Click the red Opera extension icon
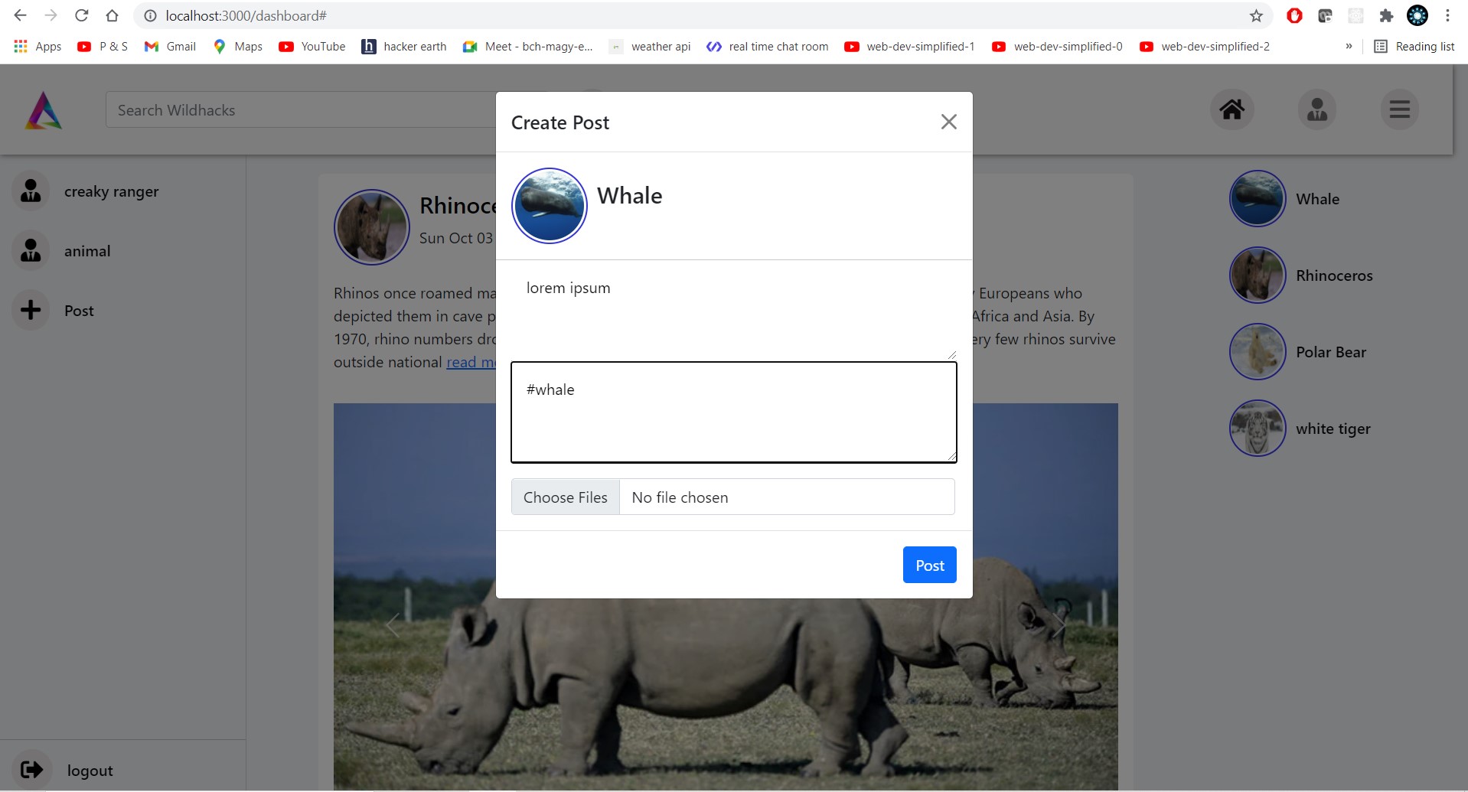This screenshot has width=1468, height=792. 1294,15
